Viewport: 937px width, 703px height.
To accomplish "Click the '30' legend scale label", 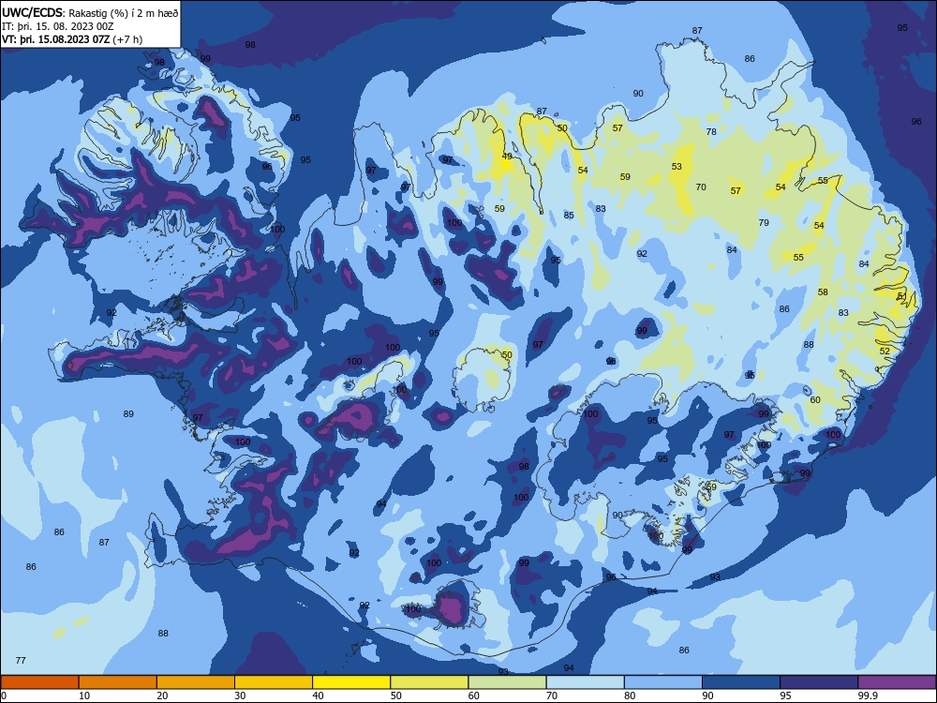I will tap(240, 696).
